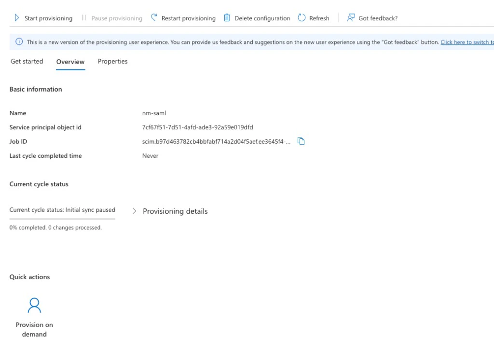Click the 'Never' last cycle value

[x=151, y=156]
